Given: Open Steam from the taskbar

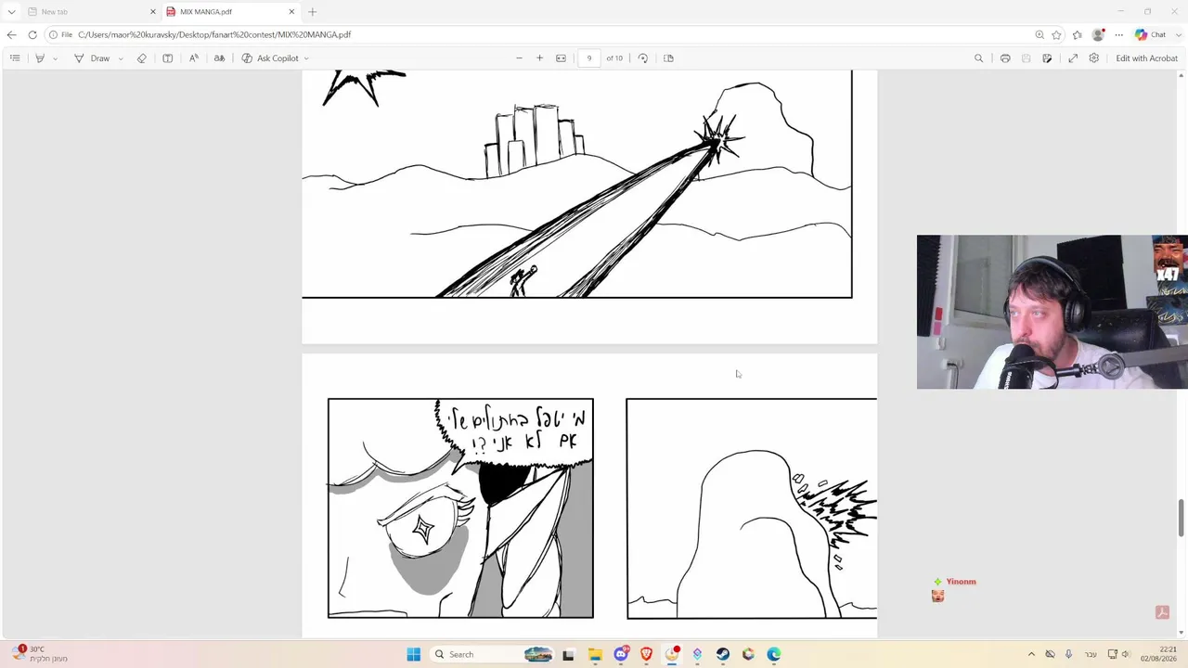Looking at the screenshot, I should 723,654.
